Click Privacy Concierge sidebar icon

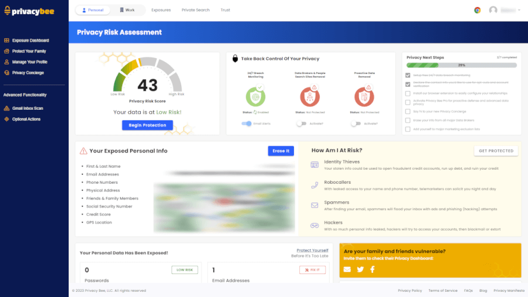[6, 73]
